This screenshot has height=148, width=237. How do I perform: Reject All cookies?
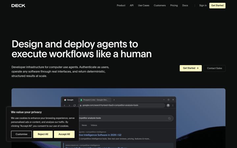point(43,134)
